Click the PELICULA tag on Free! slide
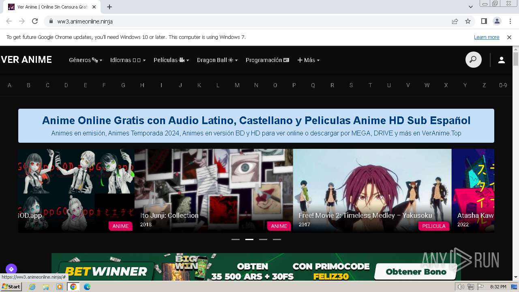The height and width of the screenshot is (292, 519). click(x=434, y=226)
